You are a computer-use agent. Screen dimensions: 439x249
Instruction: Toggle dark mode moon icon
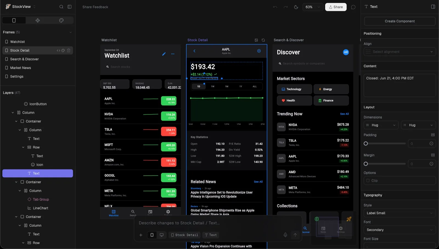click(x=296, y=7)
